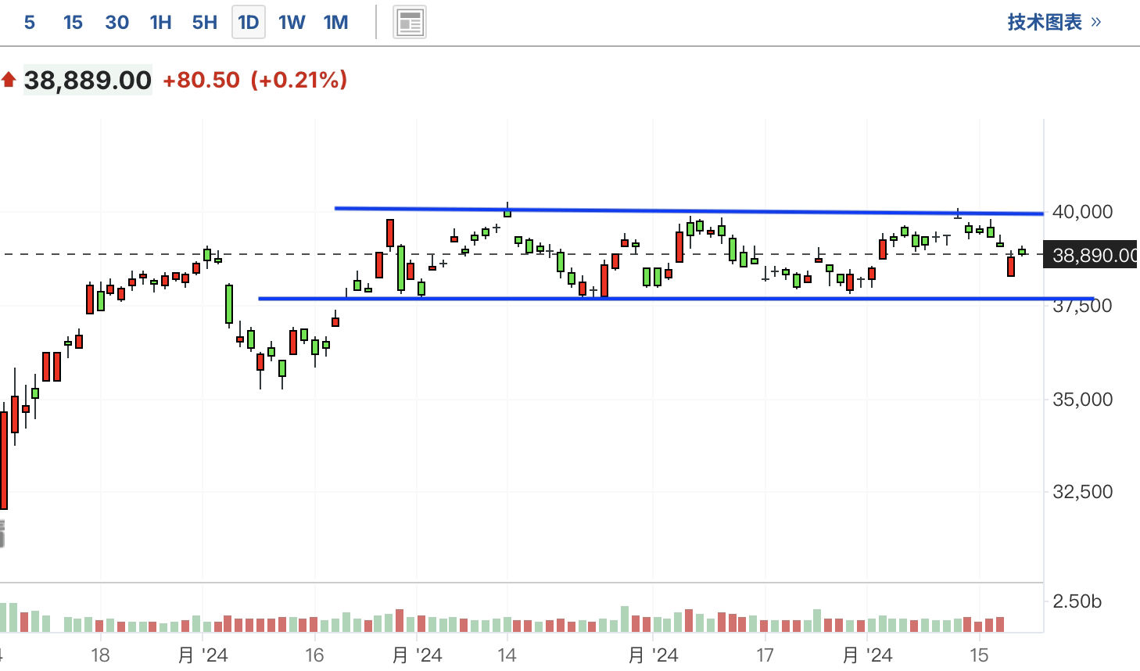Click the percentage change (+0.21%)
1140x671 pixels.
point(299,80)
